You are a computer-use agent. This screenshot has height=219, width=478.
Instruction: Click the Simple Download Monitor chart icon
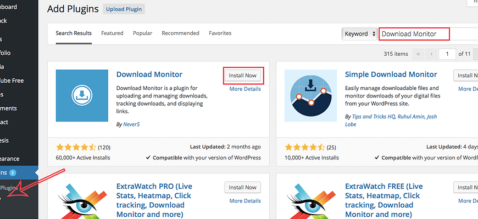[x=310, y=95]
